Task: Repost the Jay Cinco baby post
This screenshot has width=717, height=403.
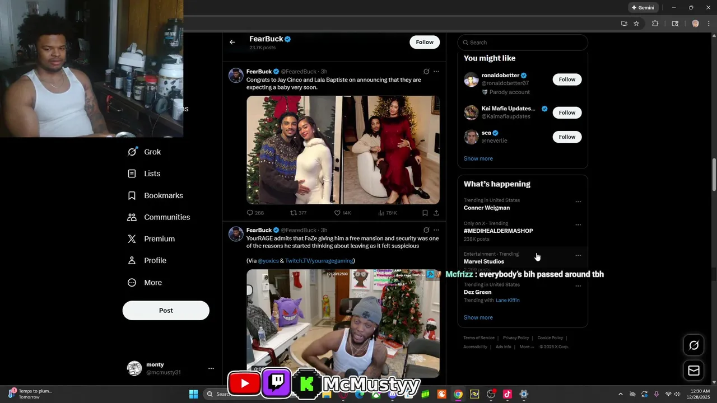Action: (298, 213)
